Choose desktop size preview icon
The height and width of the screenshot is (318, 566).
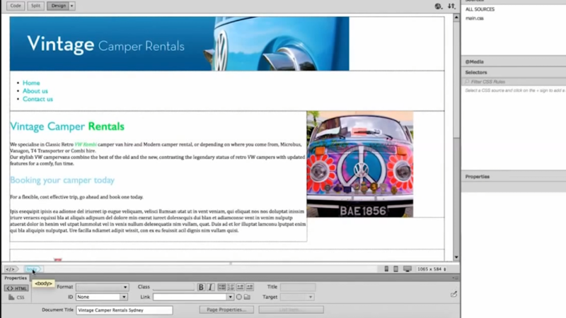click(x=408, y=269)
